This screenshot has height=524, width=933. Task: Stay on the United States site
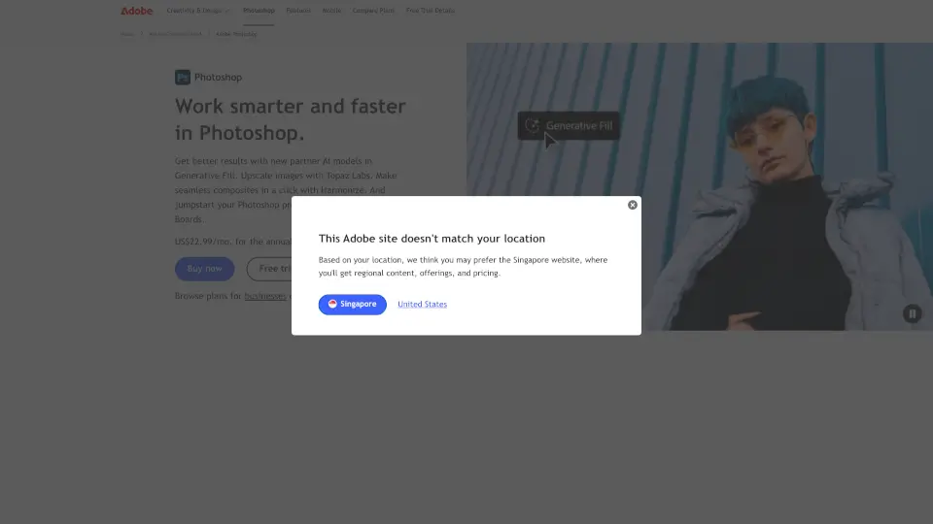(422, 304)
